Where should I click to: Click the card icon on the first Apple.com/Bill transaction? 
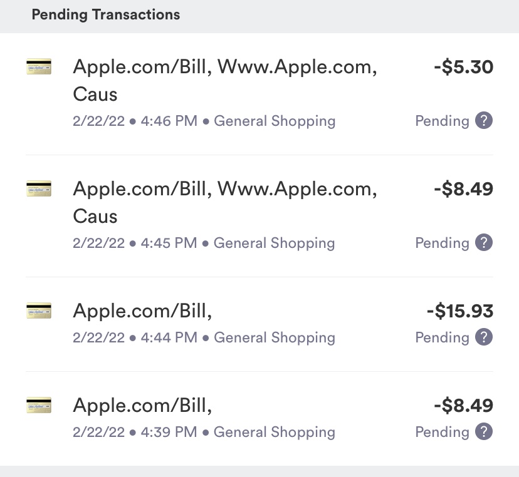point(39,66)
